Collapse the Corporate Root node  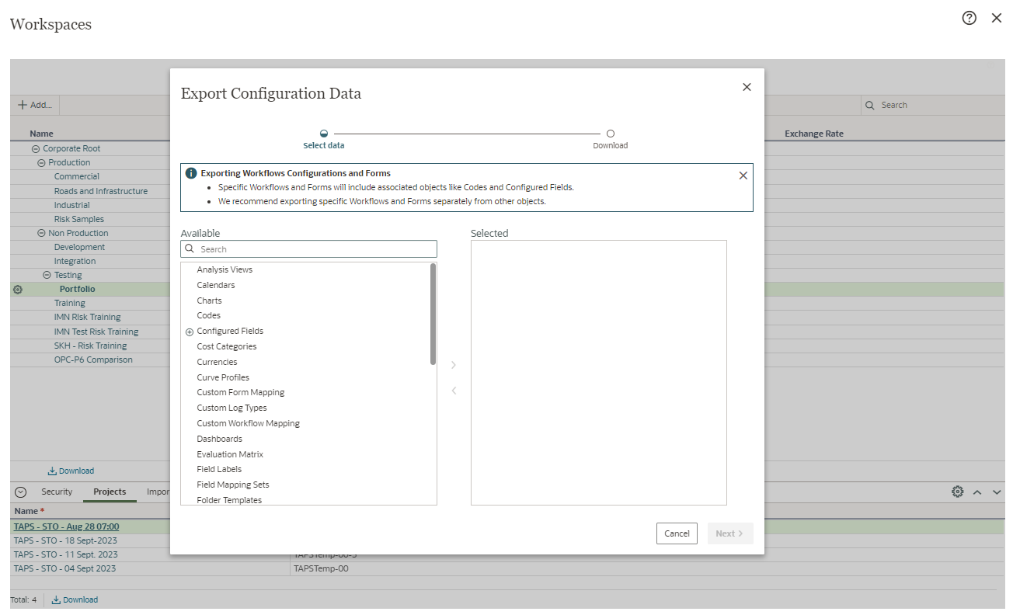(x=35, y=149)
